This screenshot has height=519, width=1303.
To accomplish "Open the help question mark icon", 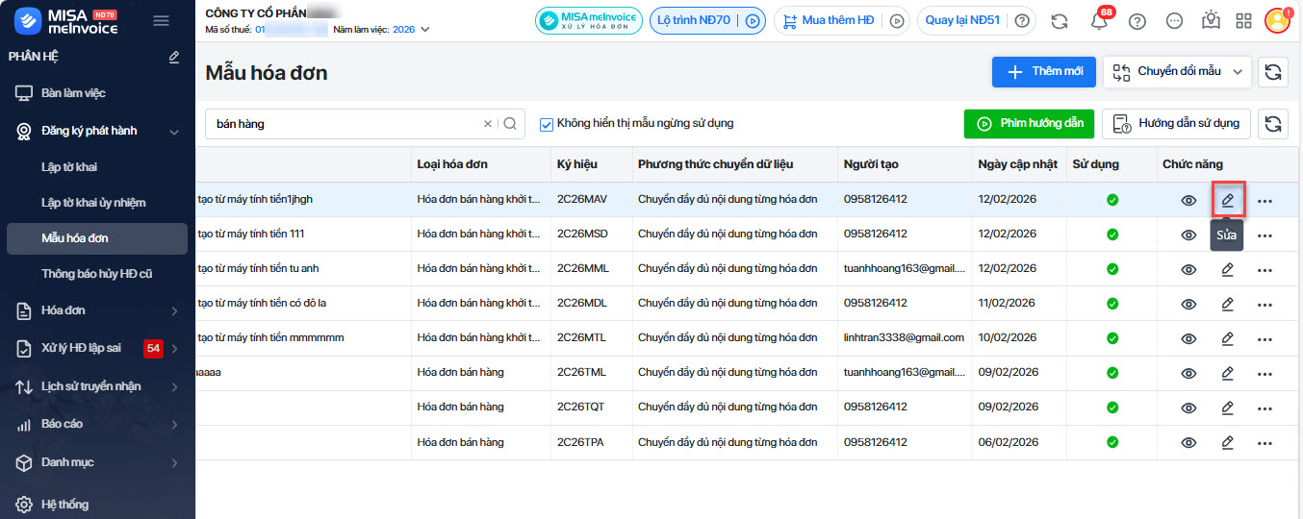I will coord(1137,21).
